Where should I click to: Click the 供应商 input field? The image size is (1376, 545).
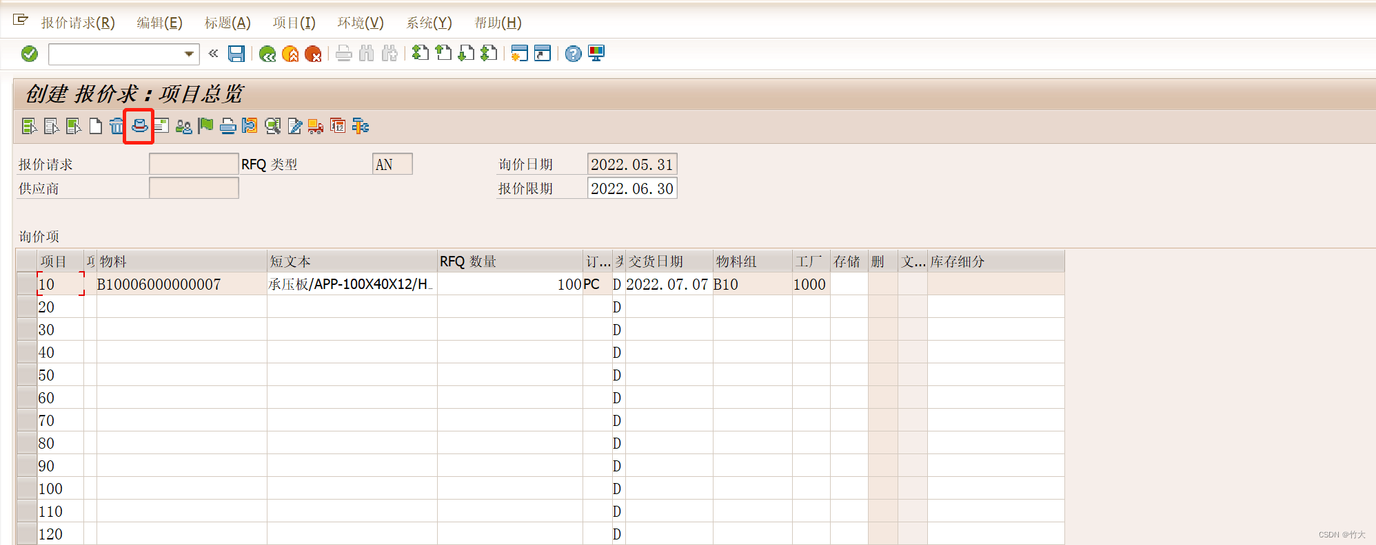[194, 188]
